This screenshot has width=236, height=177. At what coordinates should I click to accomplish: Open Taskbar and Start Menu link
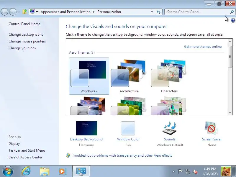tap(27, 150)
